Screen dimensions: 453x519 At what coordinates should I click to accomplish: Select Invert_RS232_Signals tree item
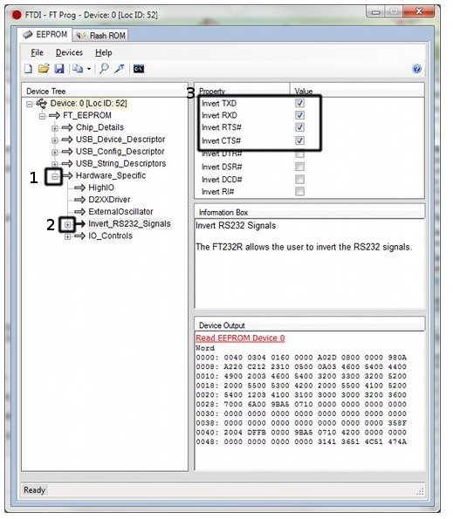[x=129, y=224]
